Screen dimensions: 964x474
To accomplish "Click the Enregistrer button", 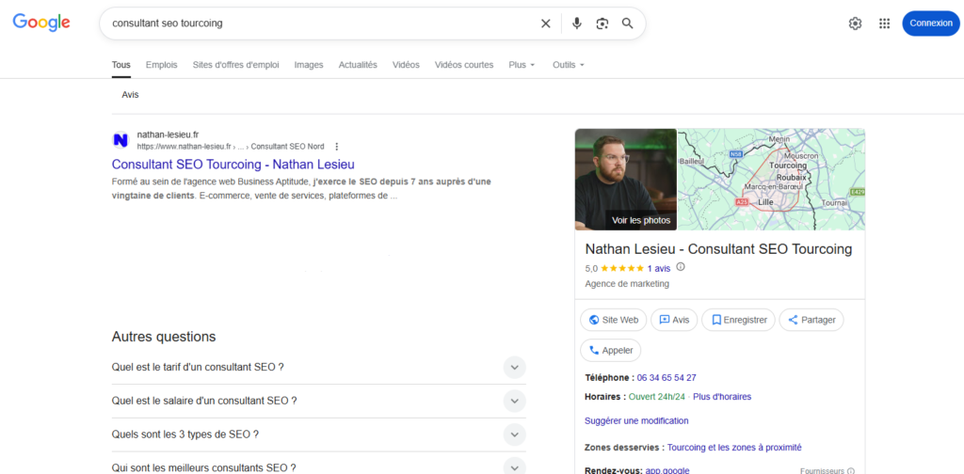I will tap(738, 320).
